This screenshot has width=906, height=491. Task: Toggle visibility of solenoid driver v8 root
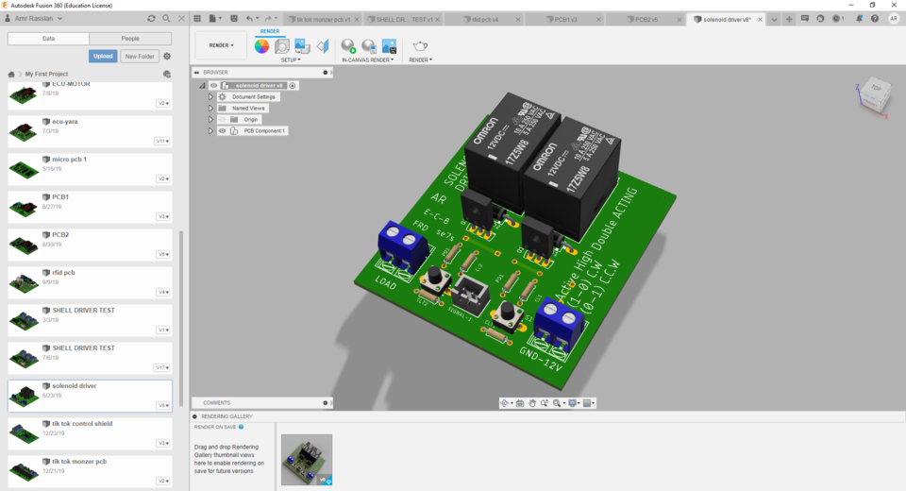pos(213,86)
